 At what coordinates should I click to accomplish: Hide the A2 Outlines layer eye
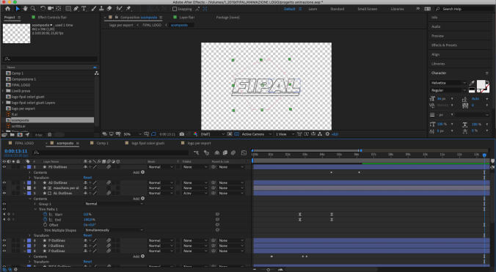tap(4, 183)
